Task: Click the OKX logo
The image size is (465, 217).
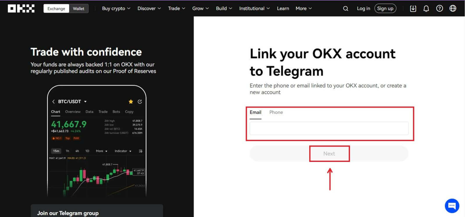Action: tap(21, 8)
